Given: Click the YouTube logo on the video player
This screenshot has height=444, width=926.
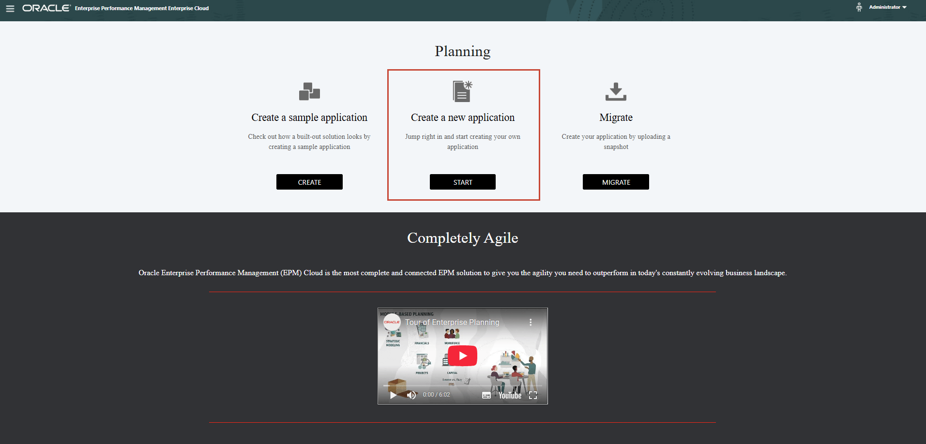Looking at the screenshot, I should click(509, 395).
